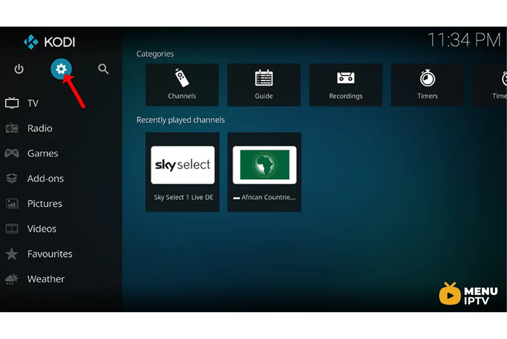507x339 pixels.
Task: Open the Settings gear icon
Action: click(61, 69)
